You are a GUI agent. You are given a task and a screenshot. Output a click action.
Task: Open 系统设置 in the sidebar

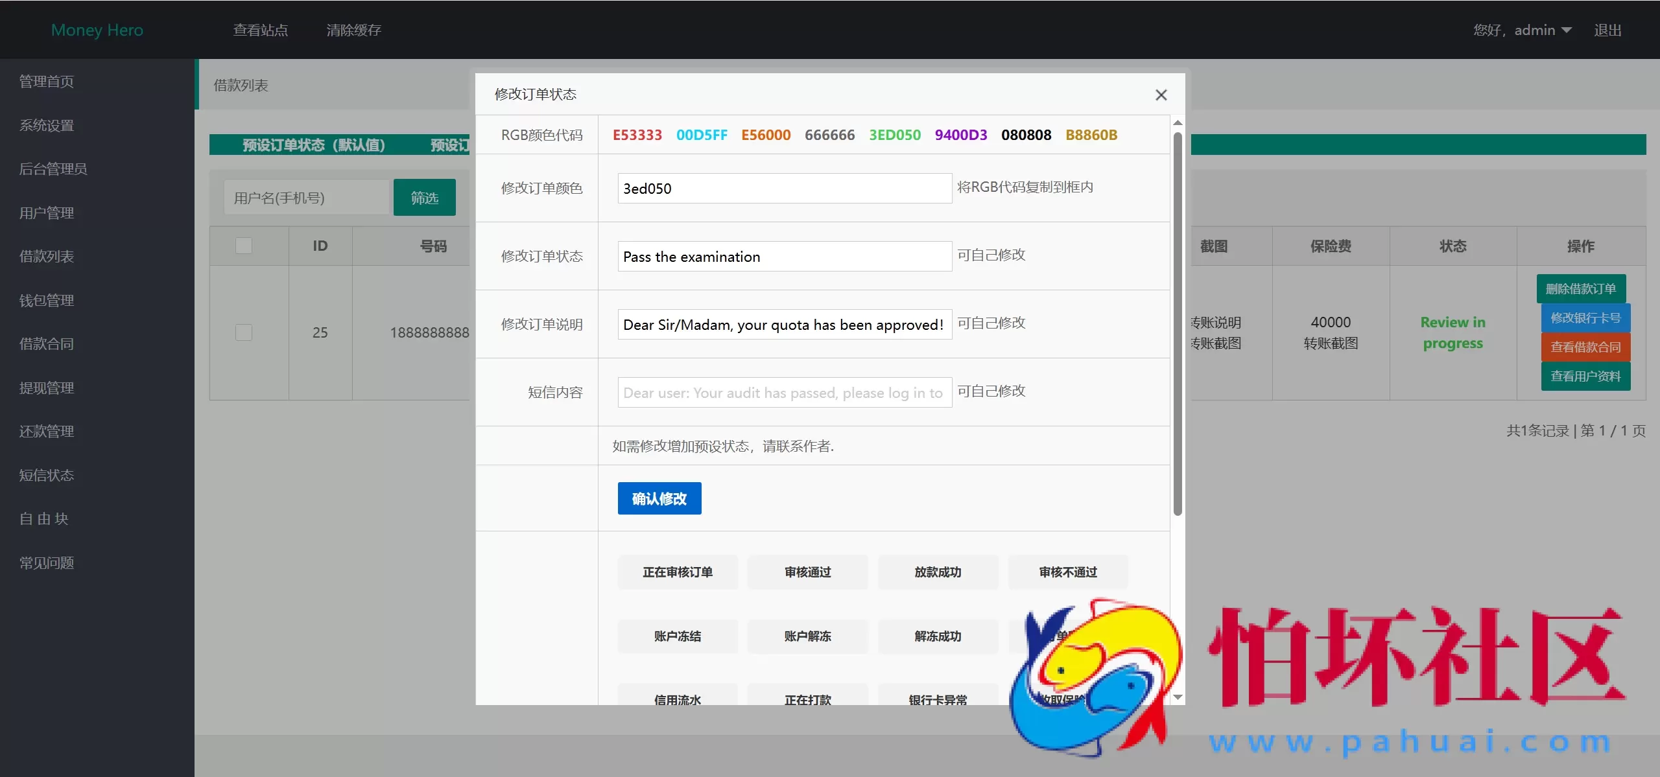pos(46,125)
